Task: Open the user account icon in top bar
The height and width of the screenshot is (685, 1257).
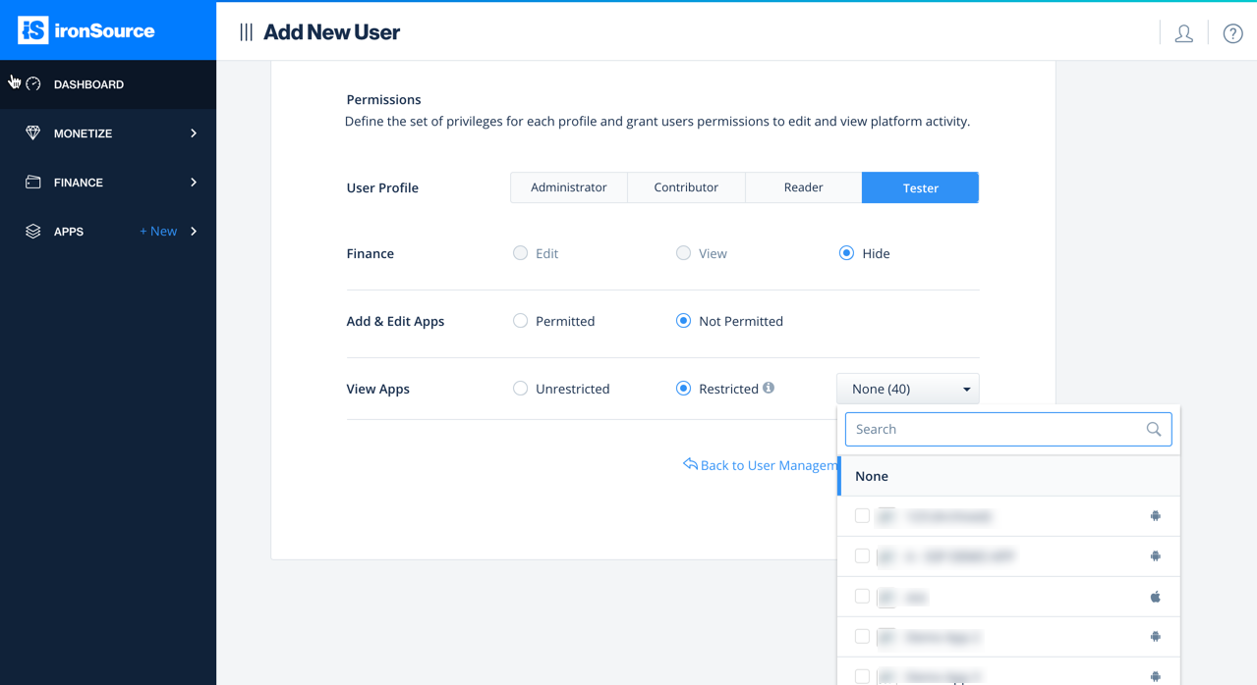Action: tap(1183, 32)
